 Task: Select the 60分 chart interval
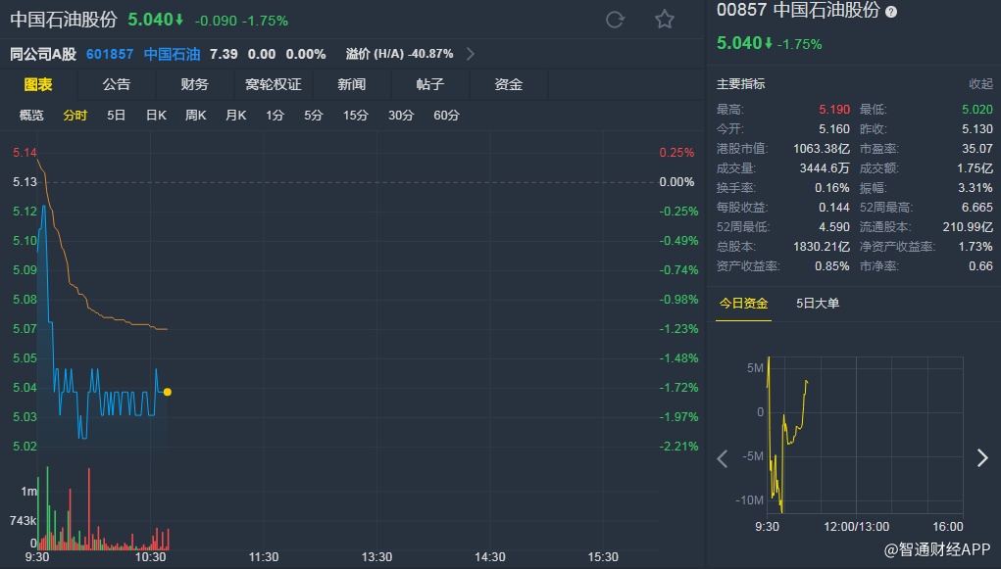[446, 116]
